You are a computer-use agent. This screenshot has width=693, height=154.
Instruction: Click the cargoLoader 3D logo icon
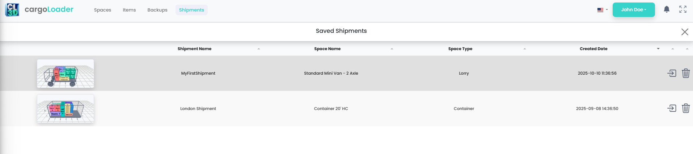pos(12,10)
